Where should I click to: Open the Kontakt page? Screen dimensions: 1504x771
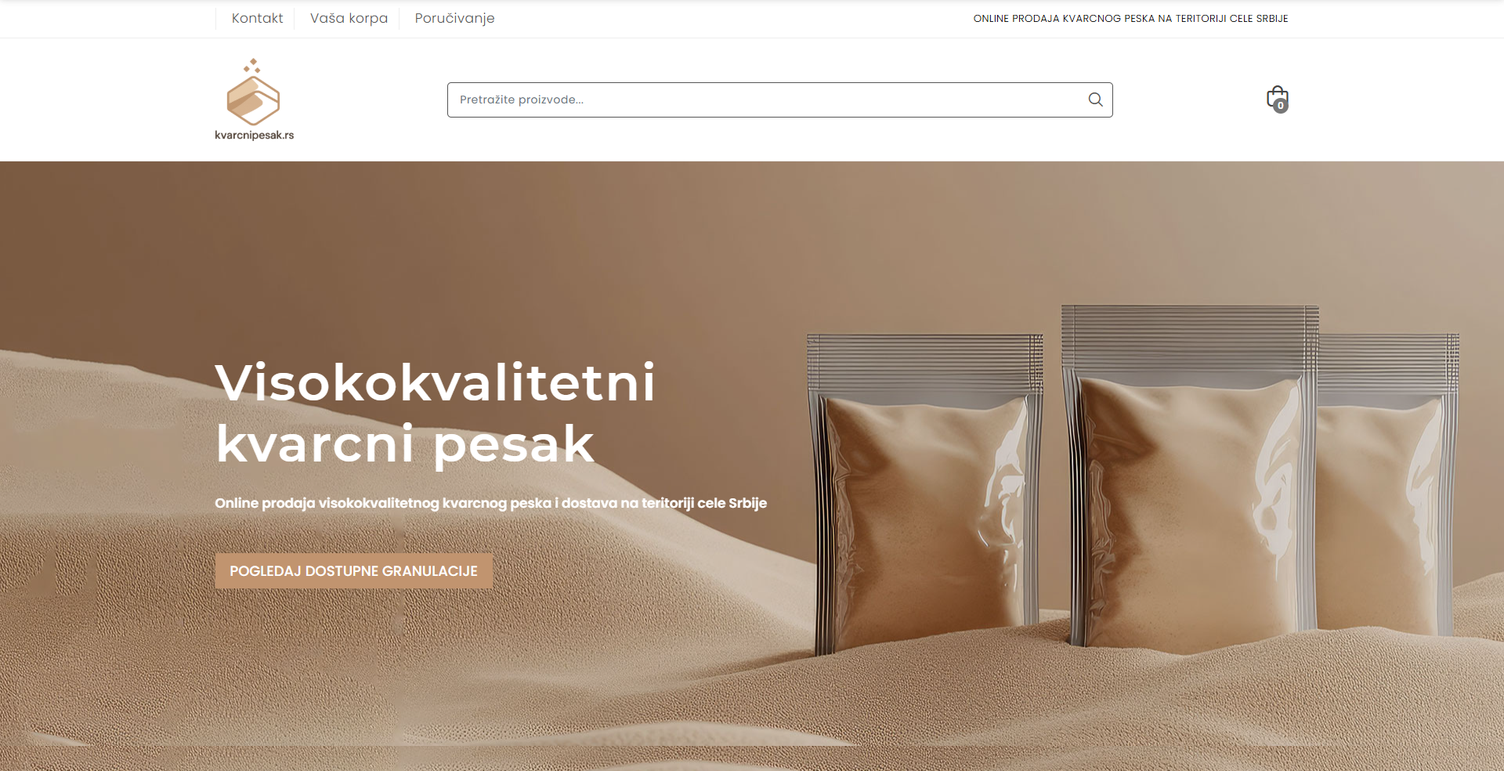click(257, 18)
